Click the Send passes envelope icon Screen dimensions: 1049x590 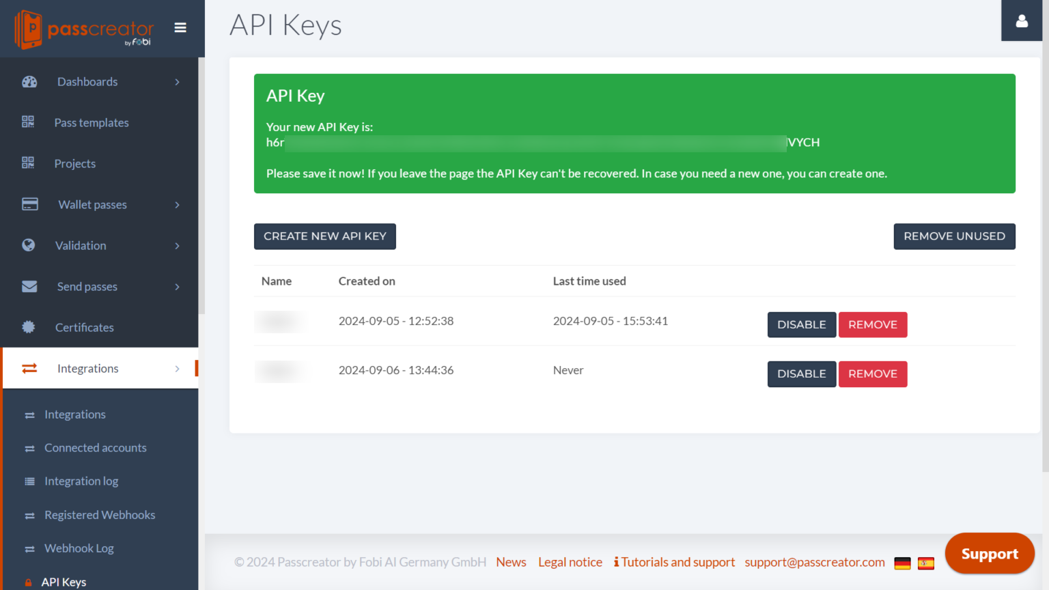pos(29,287)
